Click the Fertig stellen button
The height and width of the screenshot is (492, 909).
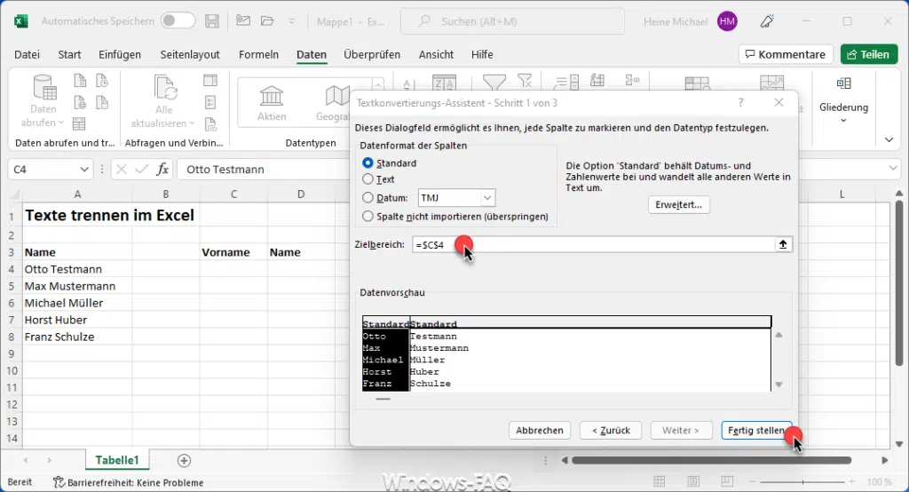pyautogui.click(x=756, y=431)
